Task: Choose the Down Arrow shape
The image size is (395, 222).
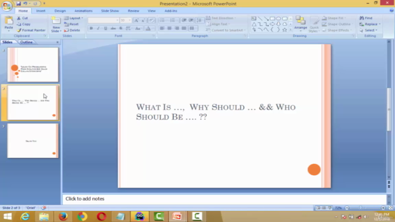Action: click(278, 24)
